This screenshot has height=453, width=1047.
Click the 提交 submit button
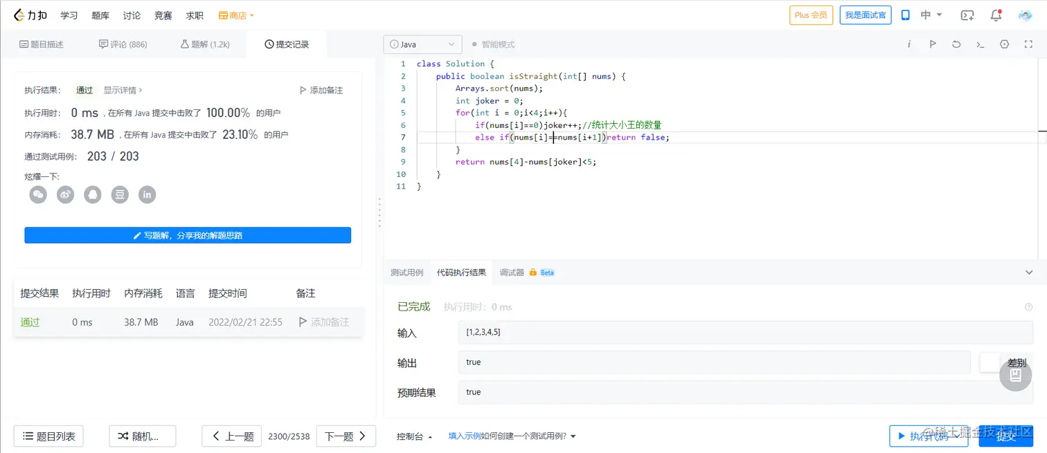(1006, 436)
